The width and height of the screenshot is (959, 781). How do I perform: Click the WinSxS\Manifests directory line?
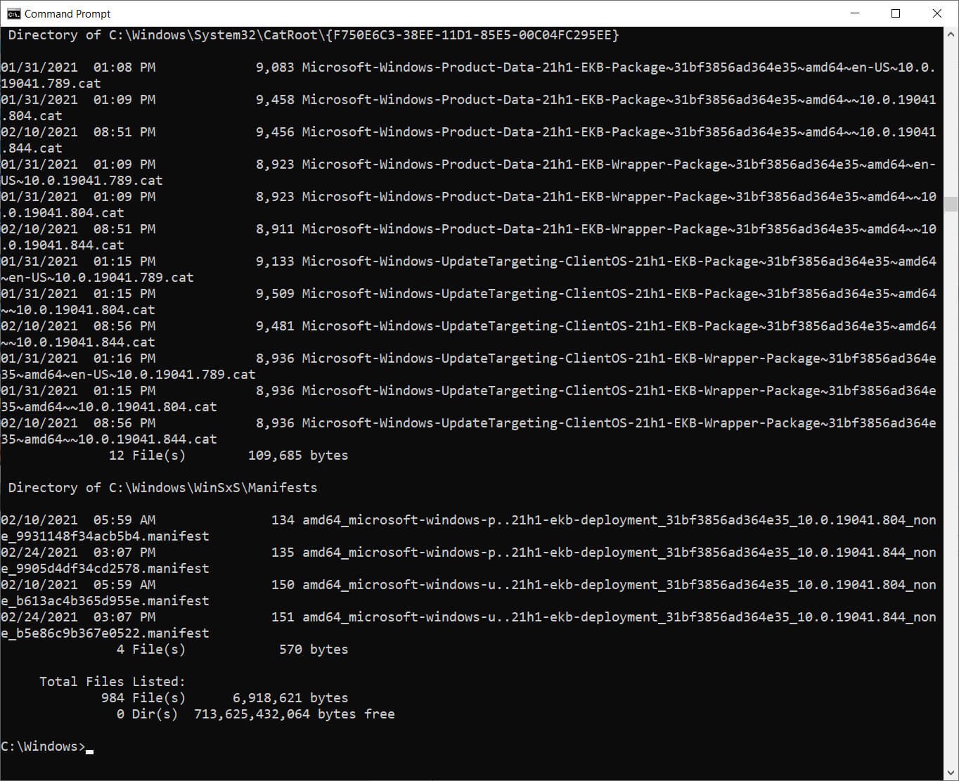click(162, 488)
